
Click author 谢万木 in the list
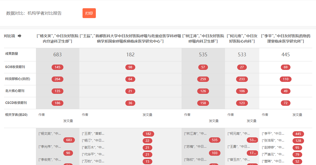pos(93,147)
